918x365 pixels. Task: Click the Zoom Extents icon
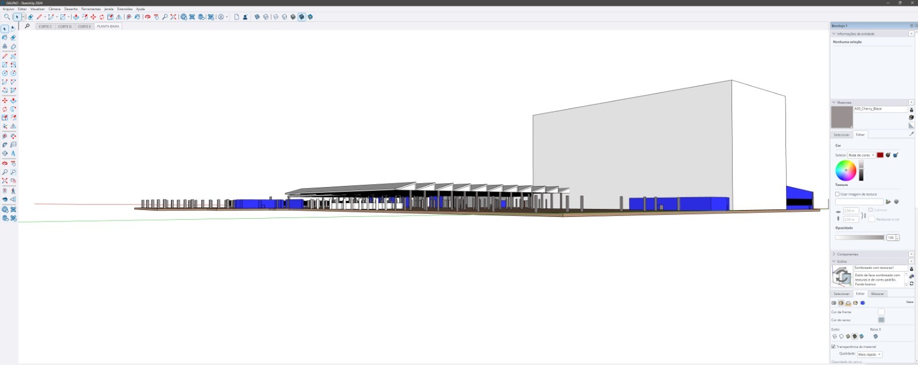[x=173, y=17]
